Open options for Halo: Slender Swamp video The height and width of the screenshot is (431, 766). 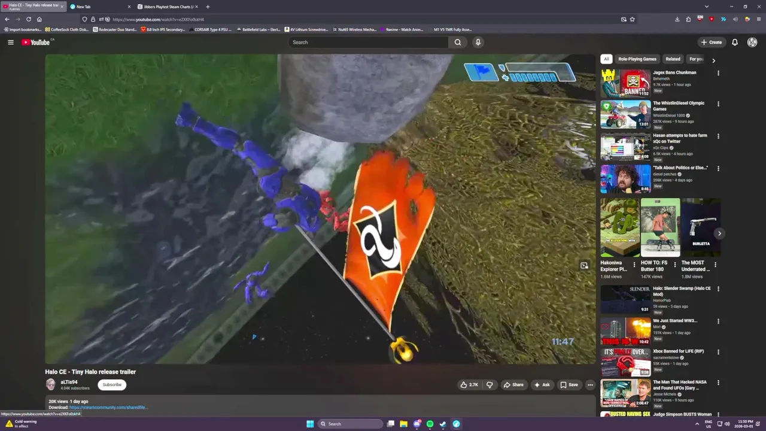point(718,289)
